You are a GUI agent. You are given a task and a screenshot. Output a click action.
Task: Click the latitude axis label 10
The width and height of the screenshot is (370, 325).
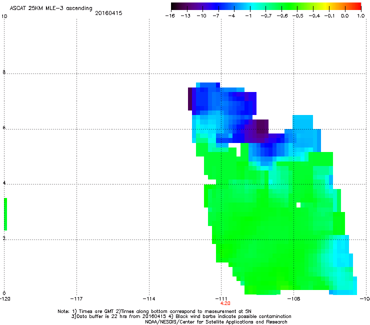pyautogui.click(x=4, y=16)
